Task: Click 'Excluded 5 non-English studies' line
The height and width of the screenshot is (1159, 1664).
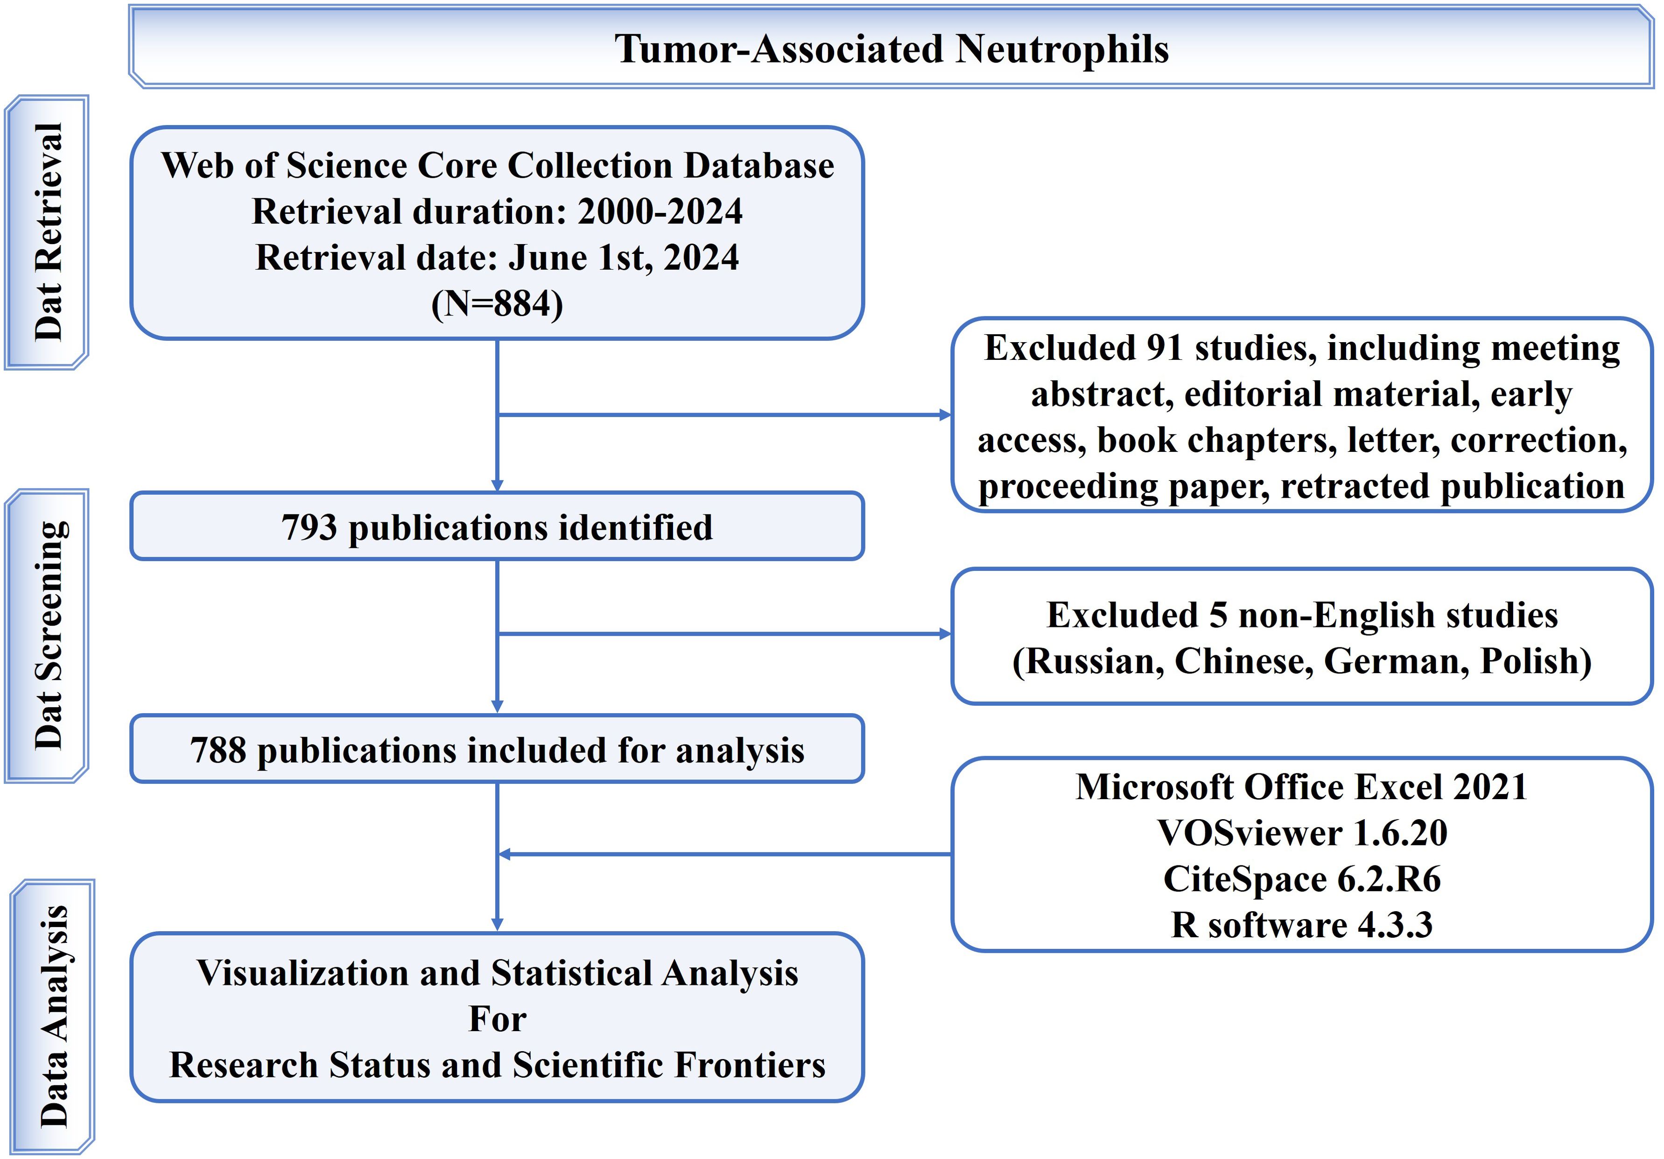Action: (x=1302, y=615)
